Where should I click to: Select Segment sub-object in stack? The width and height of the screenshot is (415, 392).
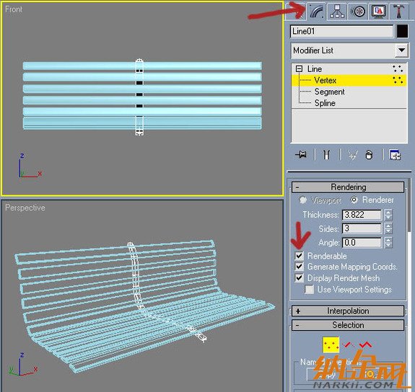[329, 92]
